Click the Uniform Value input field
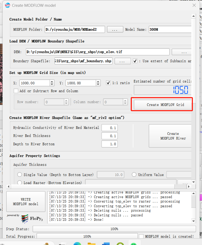Viewport: 202px width, 245px height. point(179,175)
